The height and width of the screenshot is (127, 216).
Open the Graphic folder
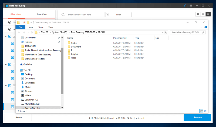click(x=75, y=54)
